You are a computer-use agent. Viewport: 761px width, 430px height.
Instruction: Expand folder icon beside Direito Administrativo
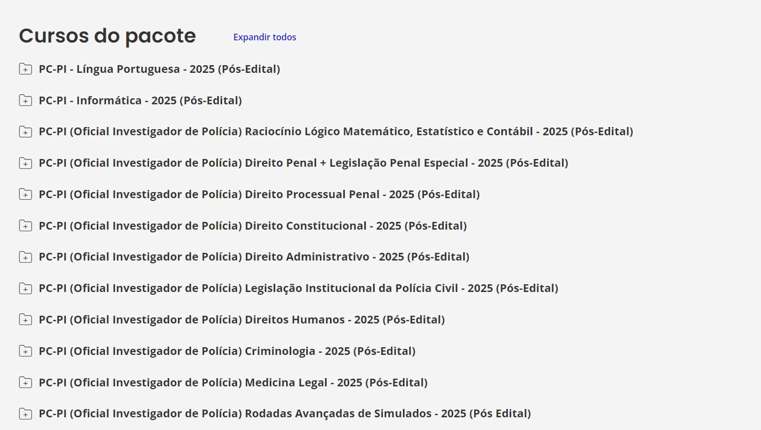click(25, 257)
